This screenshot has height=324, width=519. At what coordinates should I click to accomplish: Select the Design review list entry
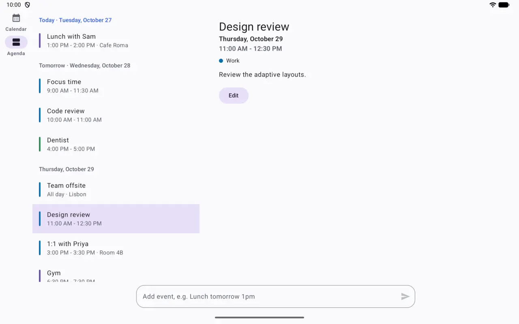116,219
